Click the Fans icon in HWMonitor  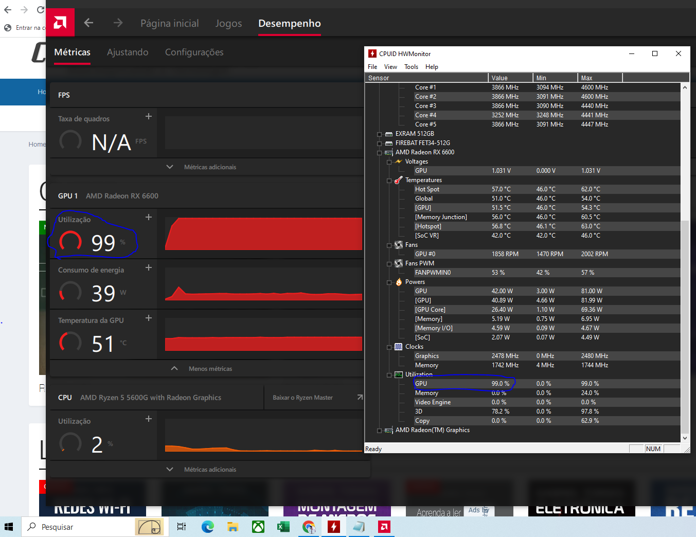[x=399, y=245]
